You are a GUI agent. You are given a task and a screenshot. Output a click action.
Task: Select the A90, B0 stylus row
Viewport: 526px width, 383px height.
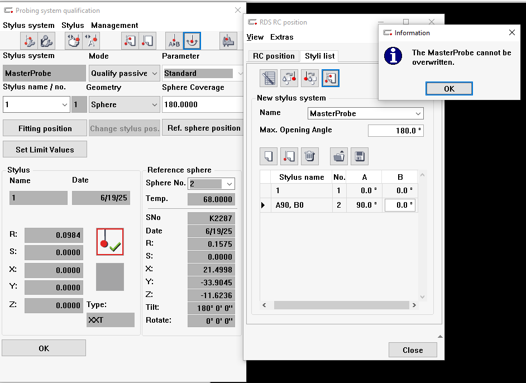tap(339, 205)
